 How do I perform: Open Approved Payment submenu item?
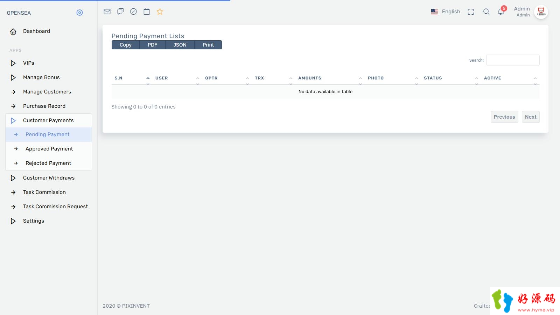tap(49, 149)
